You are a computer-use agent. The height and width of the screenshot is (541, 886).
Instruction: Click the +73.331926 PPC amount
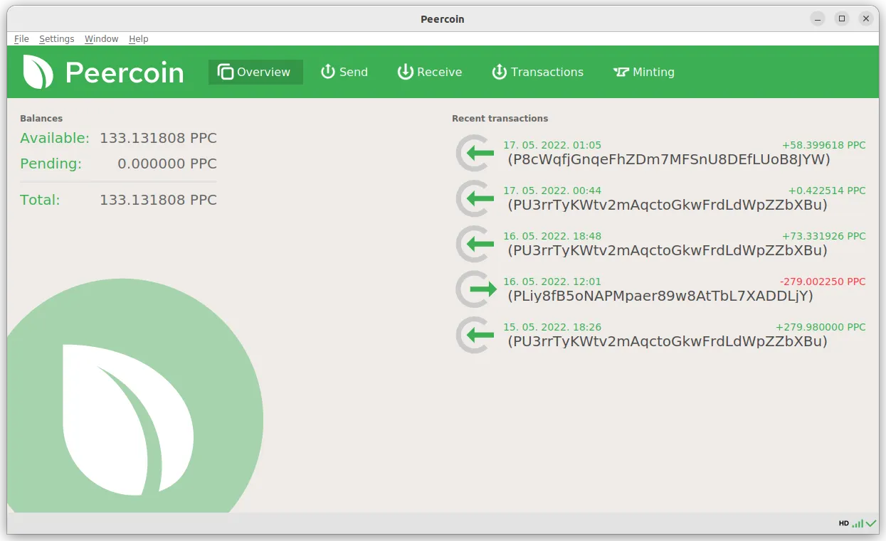pyautogui.click(x=824, y=236)
